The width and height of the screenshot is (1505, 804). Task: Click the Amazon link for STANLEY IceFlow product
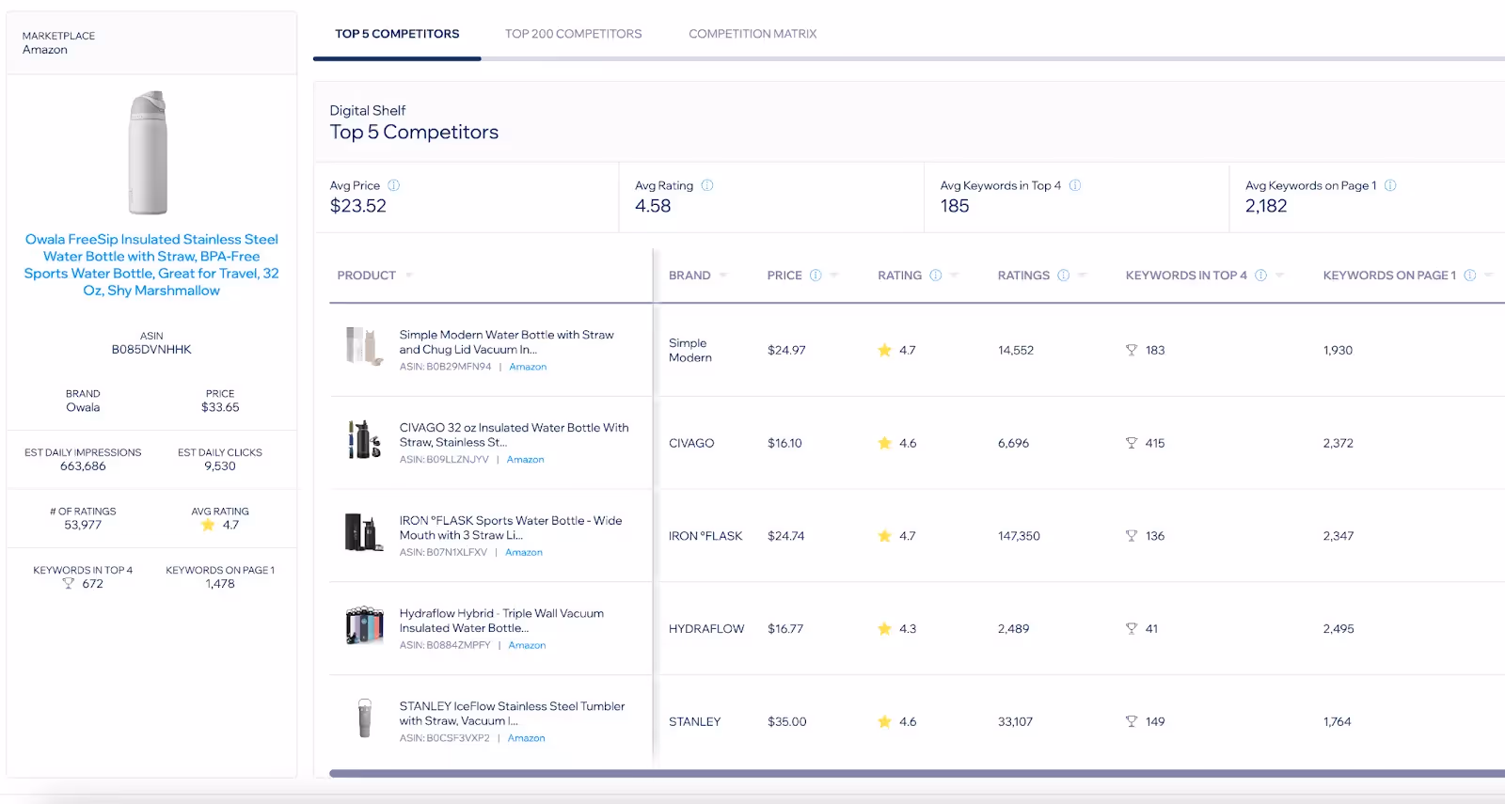pos(527,738)
